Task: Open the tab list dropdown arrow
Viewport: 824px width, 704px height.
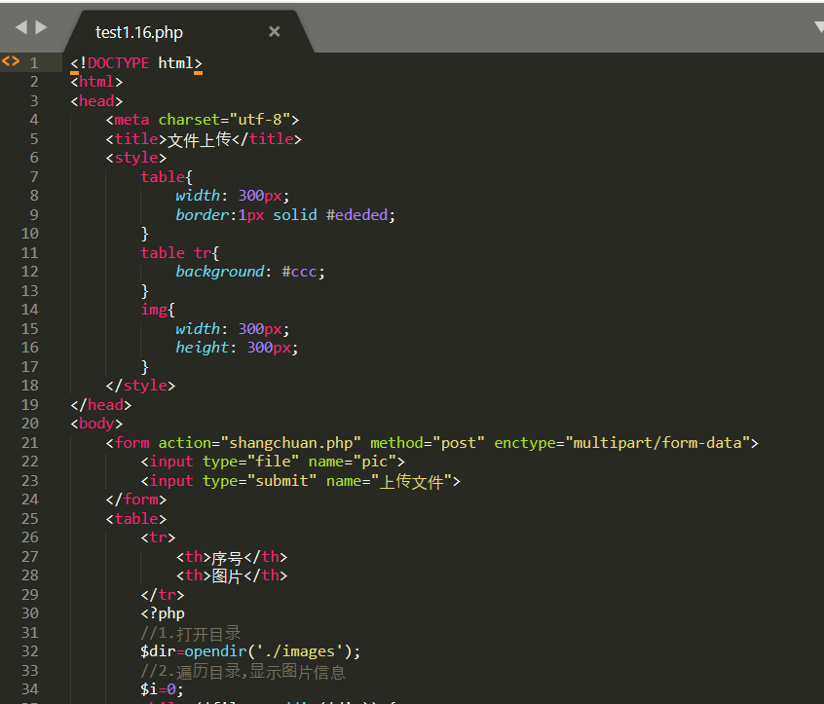Action: (819, 27)
